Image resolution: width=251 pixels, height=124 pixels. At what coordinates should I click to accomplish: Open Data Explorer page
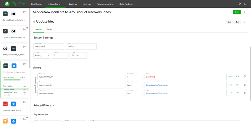click(x=126, y=4)
